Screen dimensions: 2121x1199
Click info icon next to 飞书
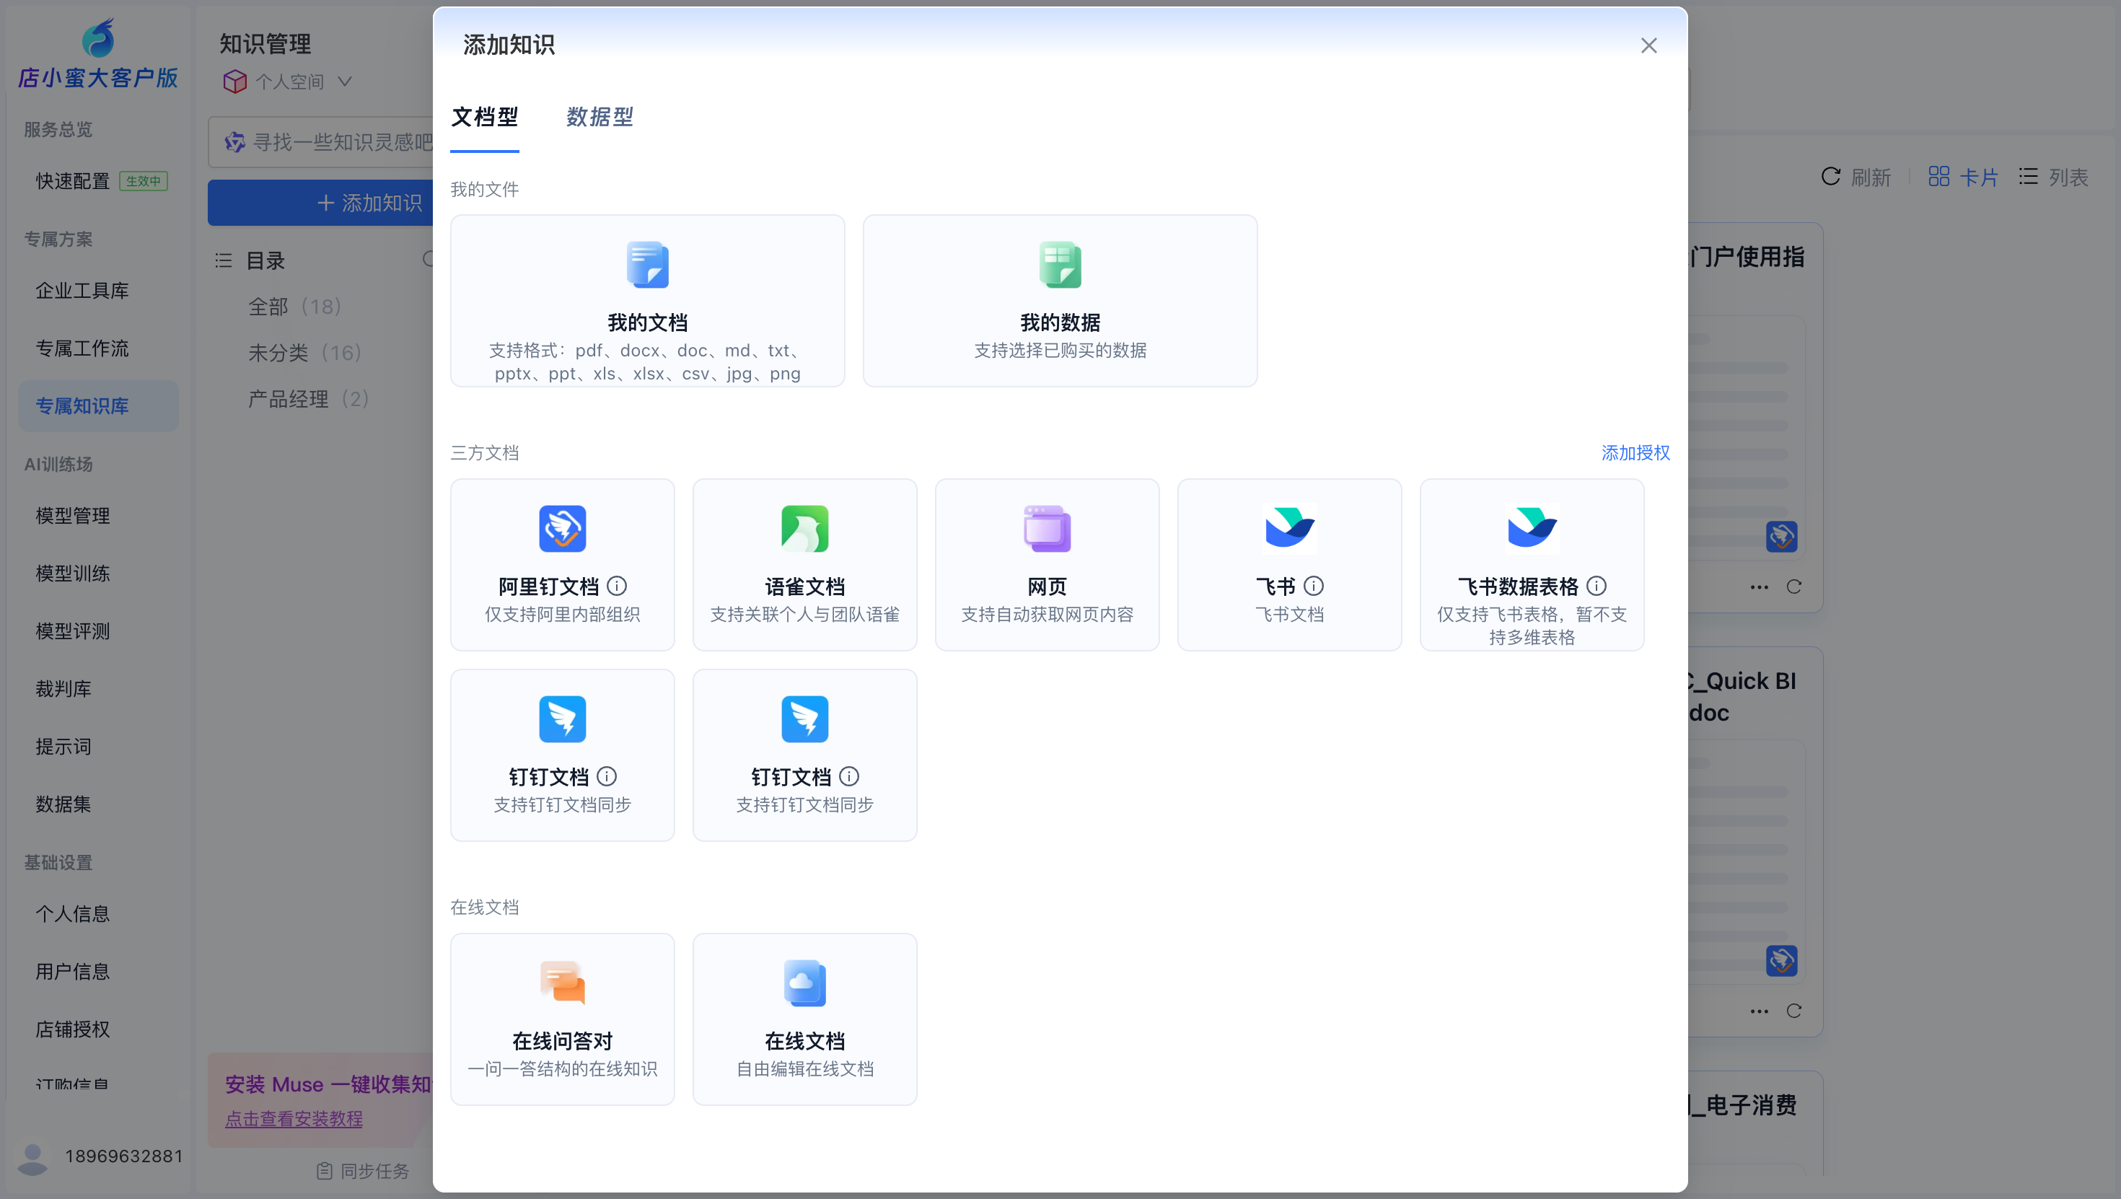(1313, 587)
